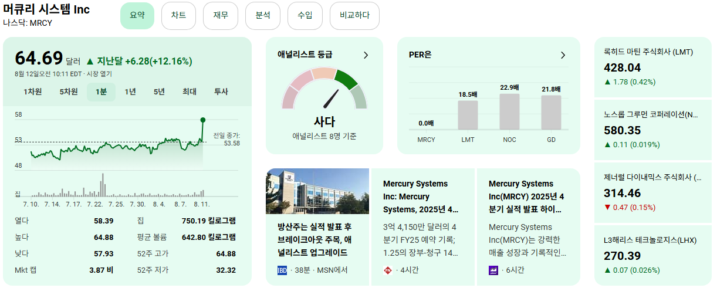Expand the 애널리스트 등급 chevron

pos(366,55)
